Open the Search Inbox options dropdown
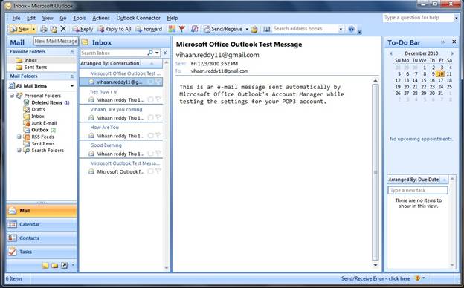Viewport: 464px width, 288px height. click(157, 53)
